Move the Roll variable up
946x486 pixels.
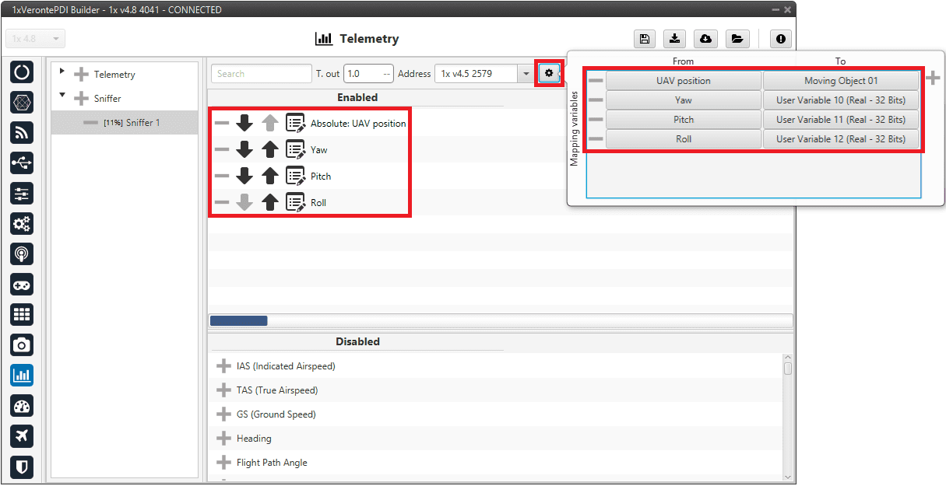(270, 203)
